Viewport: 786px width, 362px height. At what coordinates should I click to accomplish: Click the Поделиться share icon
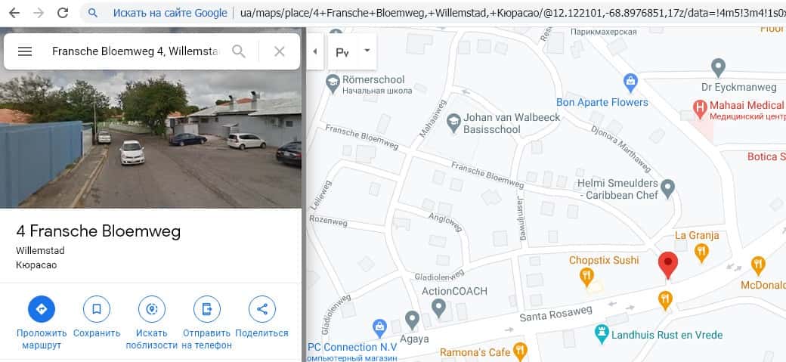coord(262,309)
